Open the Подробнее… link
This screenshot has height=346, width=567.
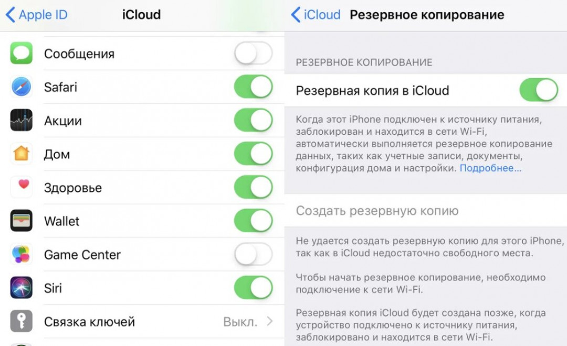pyautogui.click(x=490, y=168)
